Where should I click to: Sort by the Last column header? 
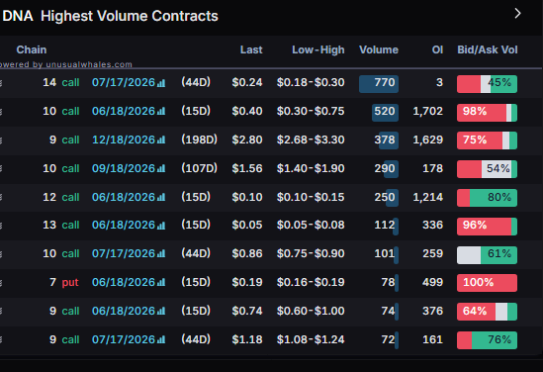tap(251, 49)
